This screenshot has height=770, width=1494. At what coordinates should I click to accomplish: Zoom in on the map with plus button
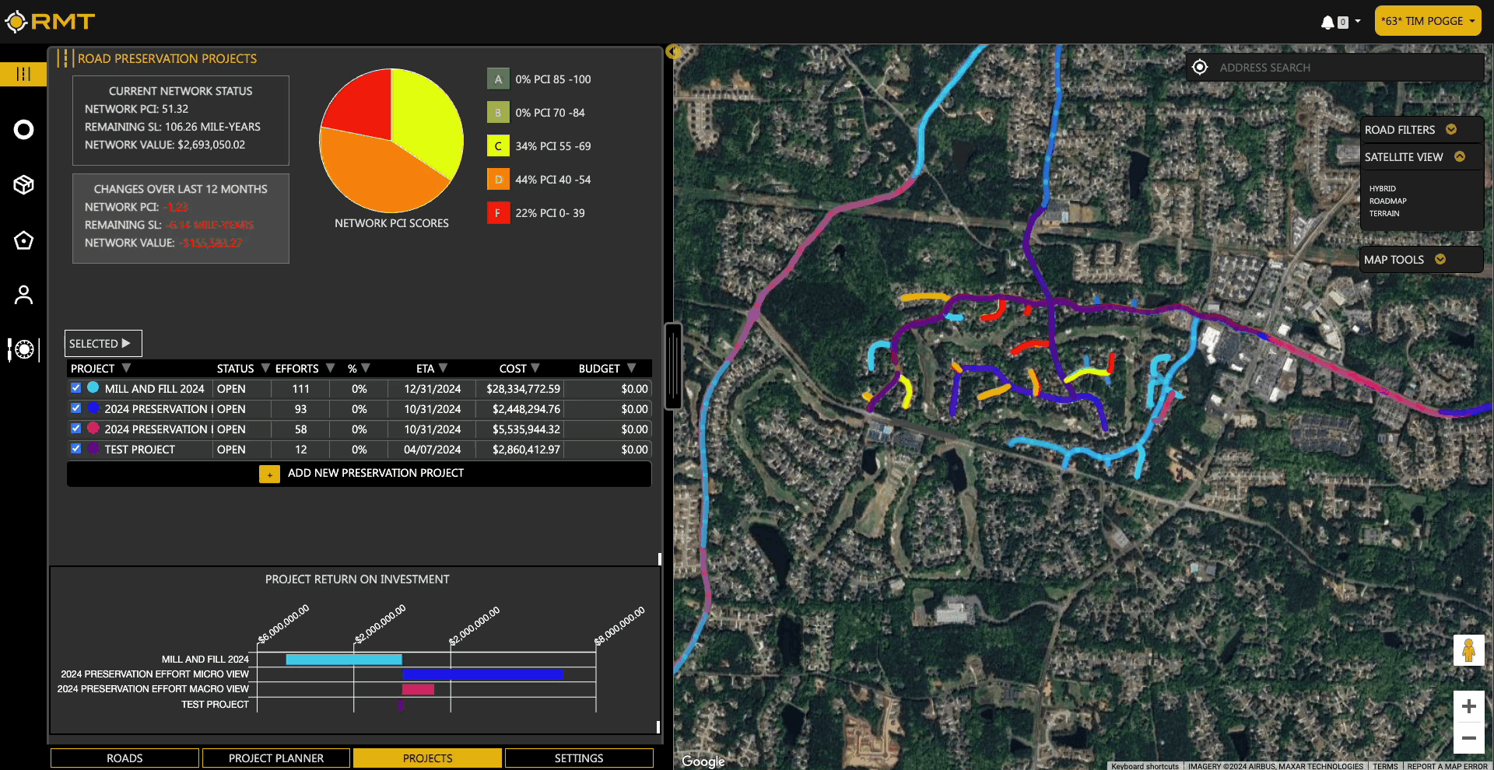[1468, 706]
